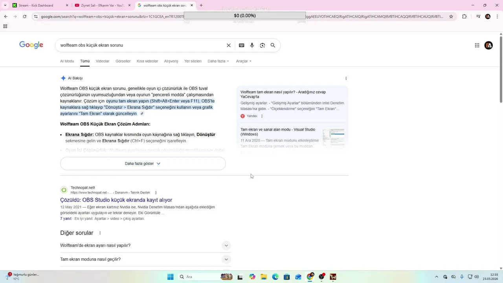Image resolution: width=503 pixels, height=283 pixels.
Task: Open the on-screen keyboard input tool
Action: [x=242, y=45]
